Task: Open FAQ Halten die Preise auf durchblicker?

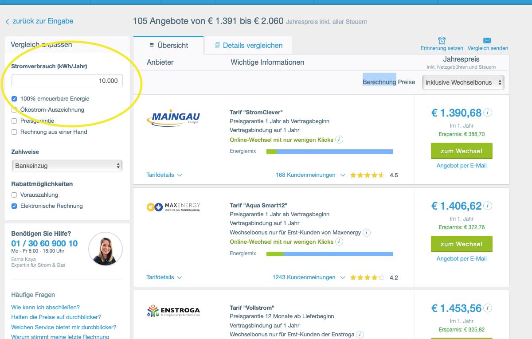Action: tap(56, 317)
